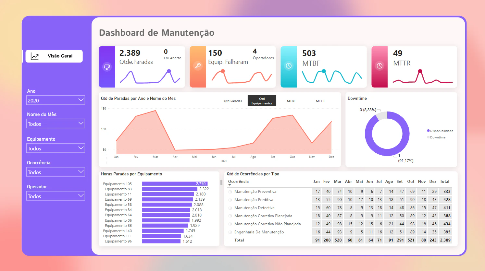485x271 pixels.
Task: Open the Operador filter dropdown
Action: click(56, 196)
